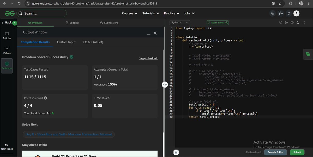This screenshot has width=313, height=157.
Task: Close the Output Window
Action: pyautogui.click(x=155, y=33)
